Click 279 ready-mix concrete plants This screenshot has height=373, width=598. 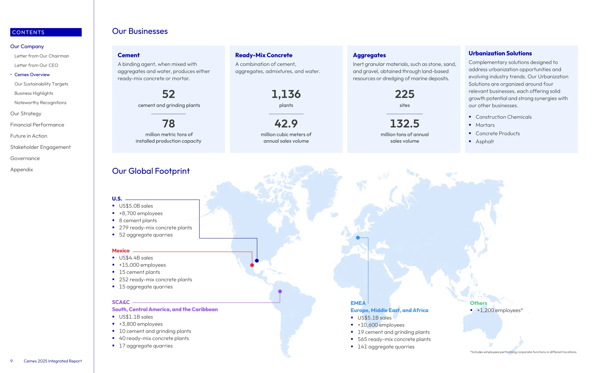155,228
